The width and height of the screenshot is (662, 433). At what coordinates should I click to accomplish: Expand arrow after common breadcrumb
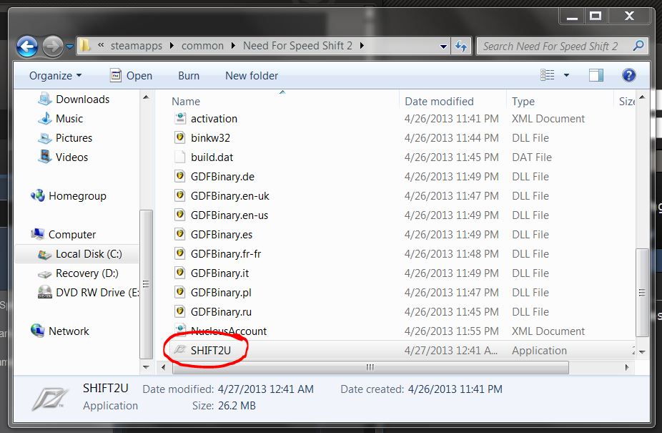(x=233, y=46)
